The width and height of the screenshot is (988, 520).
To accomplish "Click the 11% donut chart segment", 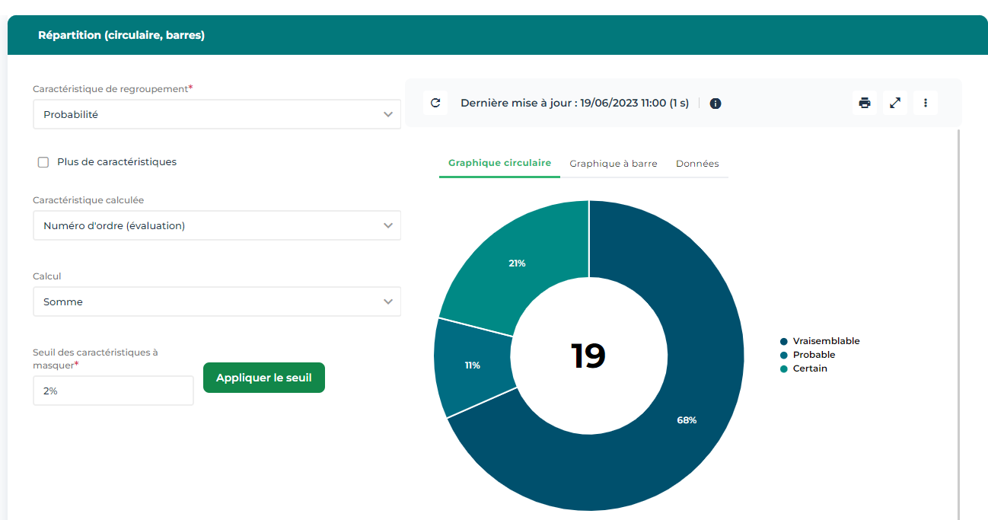I will [472, 365].
